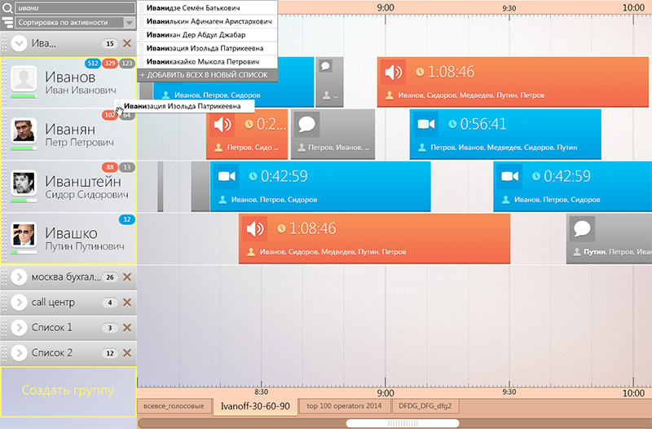The width and height of the screenshot is (652, 429).
Task: Click 8:30 marker on bottom timeline
Action: [x=261, y=392]
